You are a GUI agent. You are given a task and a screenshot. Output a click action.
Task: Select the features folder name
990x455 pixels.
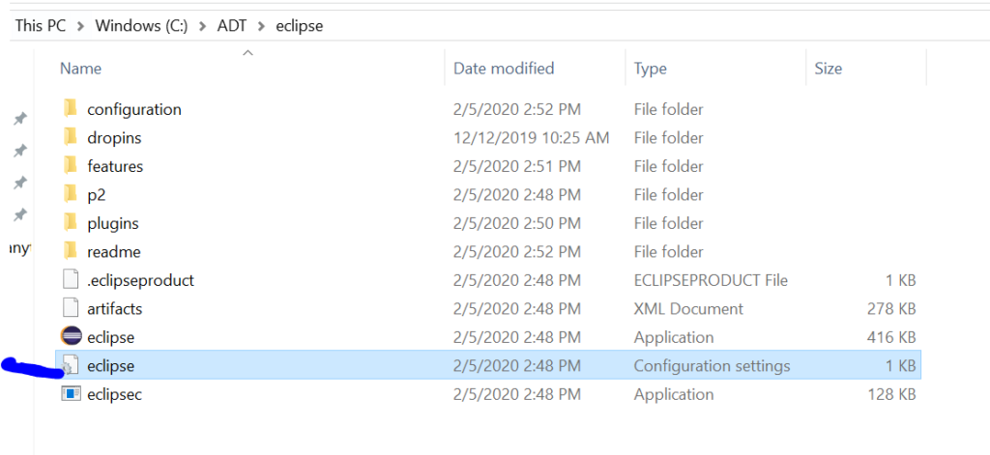point(115,166)
